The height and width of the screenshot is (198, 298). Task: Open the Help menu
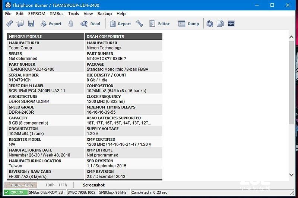[121, 14]
